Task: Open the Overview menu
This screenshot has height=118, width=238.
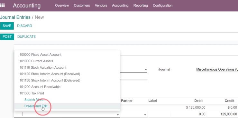Action: point(62,5)
